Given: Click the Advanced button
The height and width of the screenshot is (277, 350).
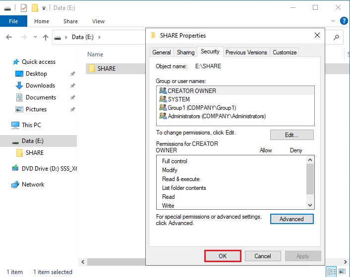Looking at the screenshot, I should click(292, 219).
